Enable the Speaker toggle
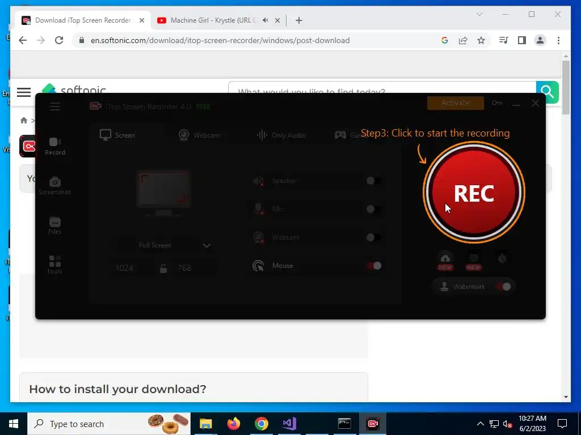This screenshot has height=435, width=581. point(373,181)
